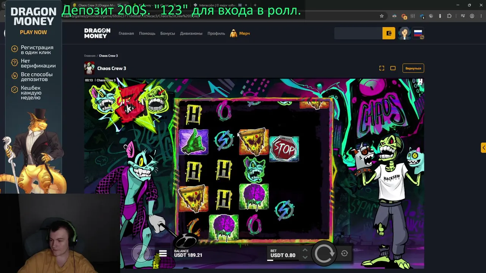This screenshot has height=273, width=486.
Task: Click the Dragon Money logo in the site header
Action: (97, 33)
